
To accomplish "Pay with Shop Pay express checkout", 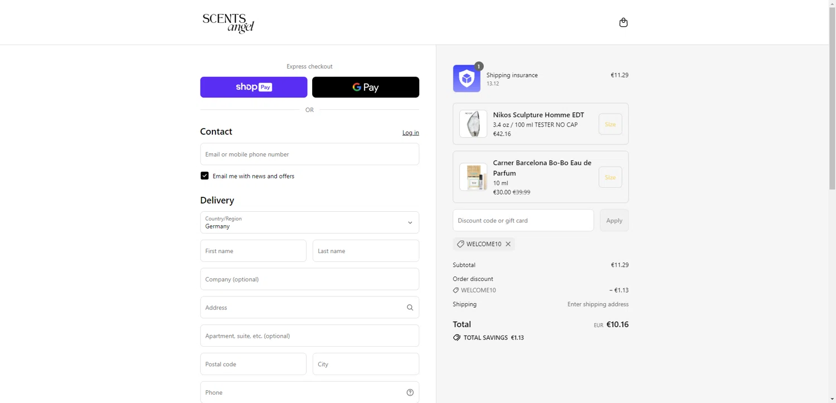I will 254,87.
